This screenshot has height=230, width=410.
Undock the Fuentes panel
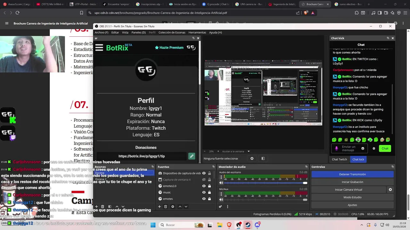(213, 167)
